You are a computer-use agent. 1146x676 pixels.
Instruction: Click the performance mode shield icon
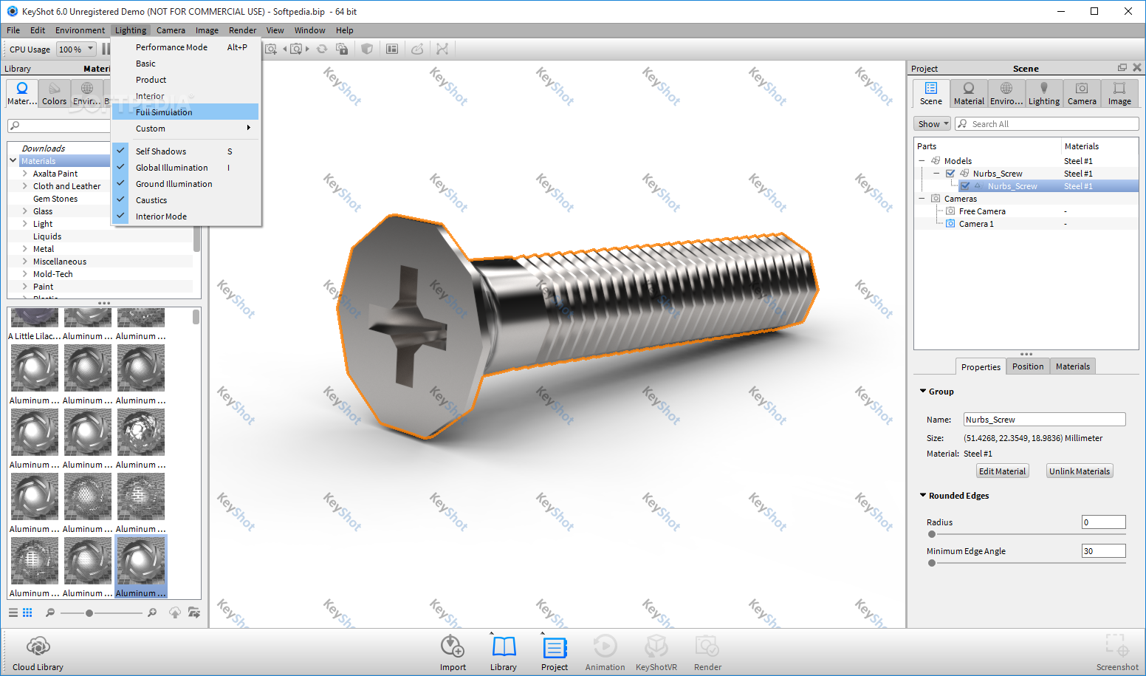pyautogui.click(x=367, y=49)
